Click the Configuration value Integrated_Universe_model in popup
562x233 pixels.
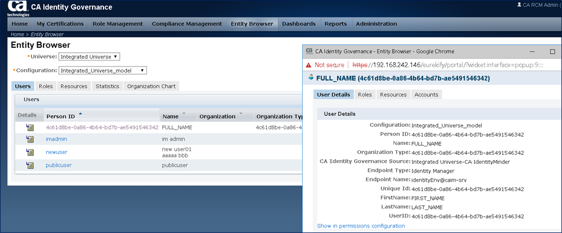[447, 125]
